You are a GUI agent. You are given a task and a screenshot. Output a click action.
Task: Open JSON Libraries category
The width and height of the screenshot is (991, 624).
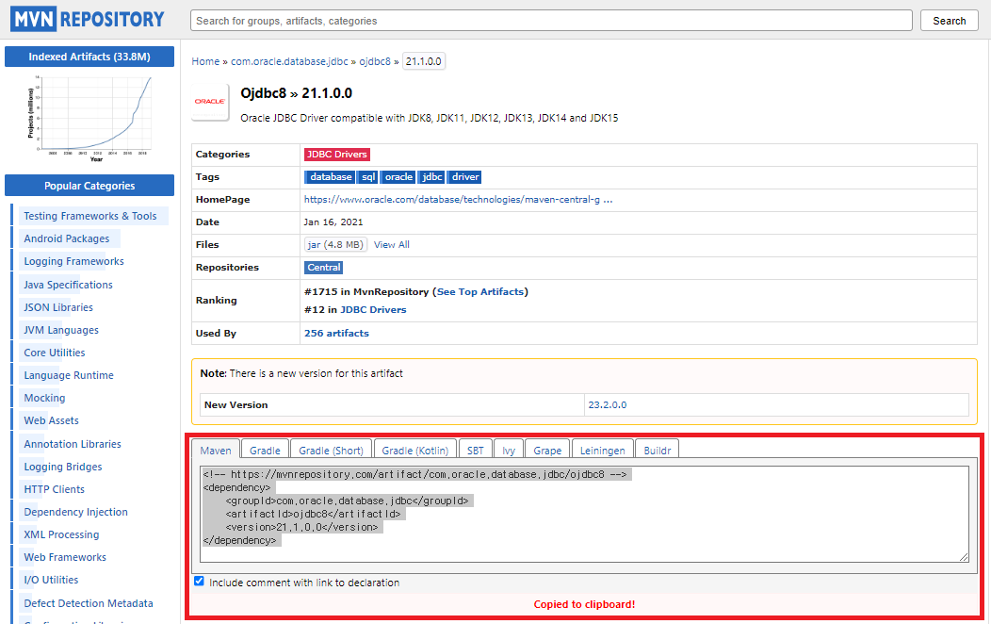click(x=58, y=307)
